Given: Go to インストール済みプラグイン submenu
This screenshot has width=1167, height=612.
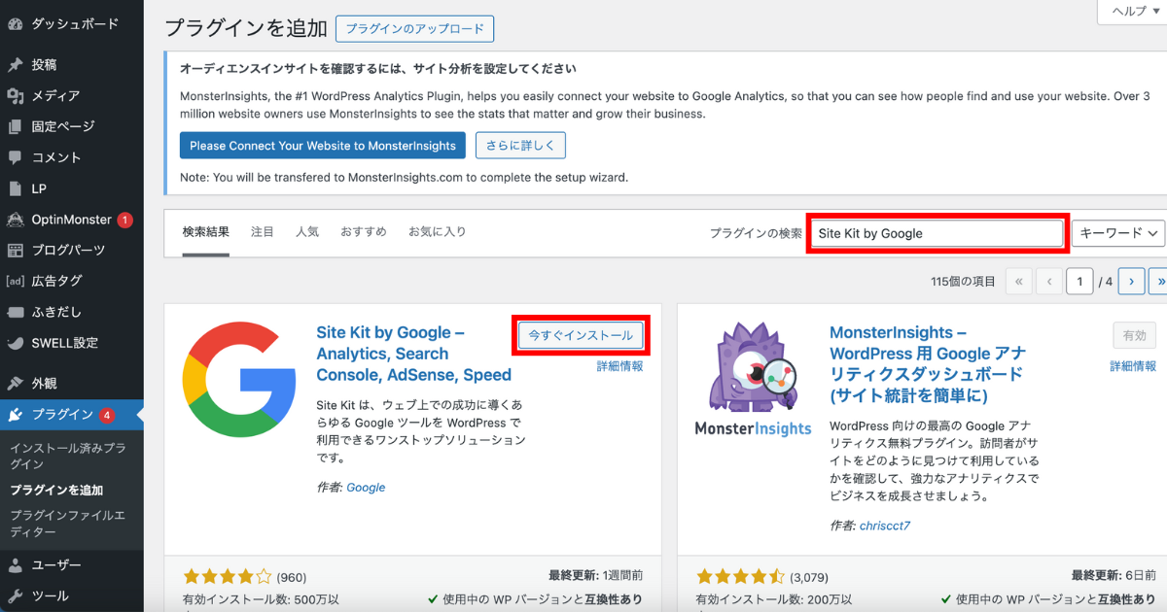Looking at the screenshot, I should [67, 457].
